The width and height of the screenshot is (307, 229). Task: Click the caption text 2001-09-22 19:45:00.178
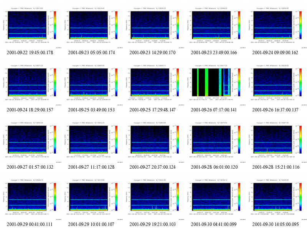click(x=30, y=53)
